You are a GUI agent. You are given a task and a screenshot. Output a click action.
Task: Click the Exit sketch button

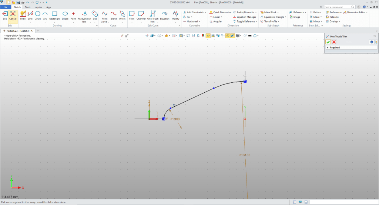[5, 15]
